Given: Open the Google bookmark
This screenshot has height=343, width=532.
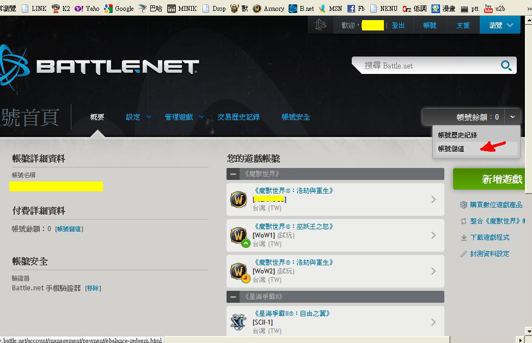Looking at the screenshot, I should point(119,9).
